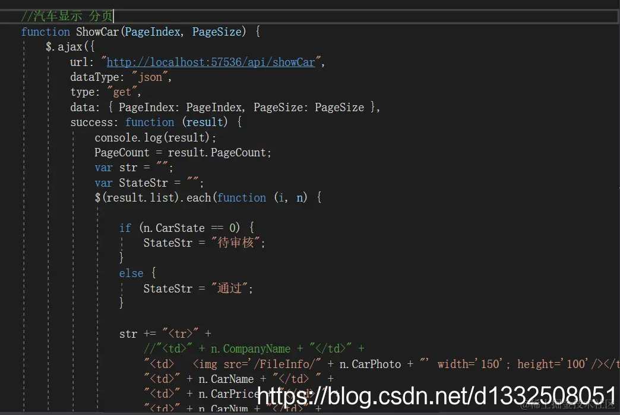The image size is (620, 415).
Task: Click the console.log(result); statement
Action: [156, 137]
